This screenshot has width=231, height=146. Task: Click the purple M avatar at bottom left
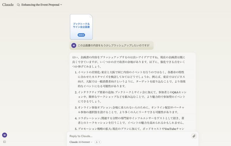pyautogui.click(x=5, y=135)
